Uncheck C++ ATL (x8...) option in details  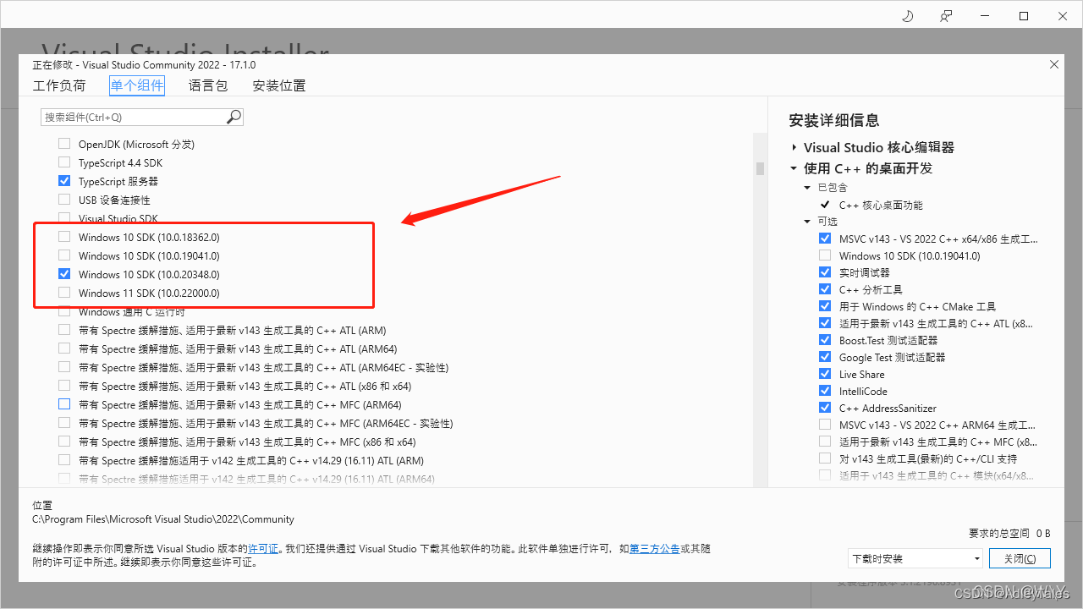[x=825, y=323]
